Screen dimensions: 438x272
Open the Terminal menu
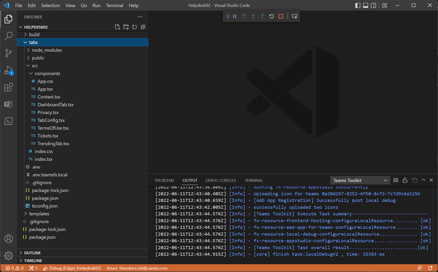[114, 5]
